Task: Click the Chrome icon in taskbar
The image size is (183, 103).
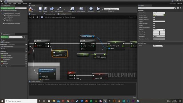Action: [68, 101]
